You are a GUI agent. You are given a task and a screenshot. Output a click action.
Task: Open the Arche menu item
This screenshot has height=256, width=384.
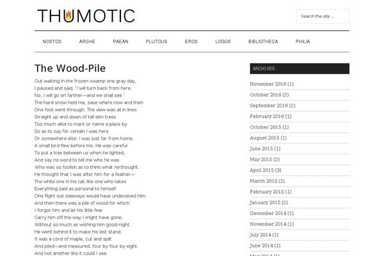click(87, 42)
